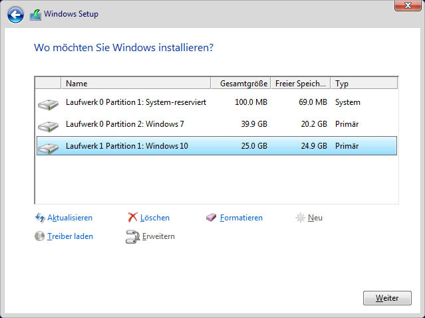Delete partition with Löschen link
The image size is (425, 318).
pos(155,218)
